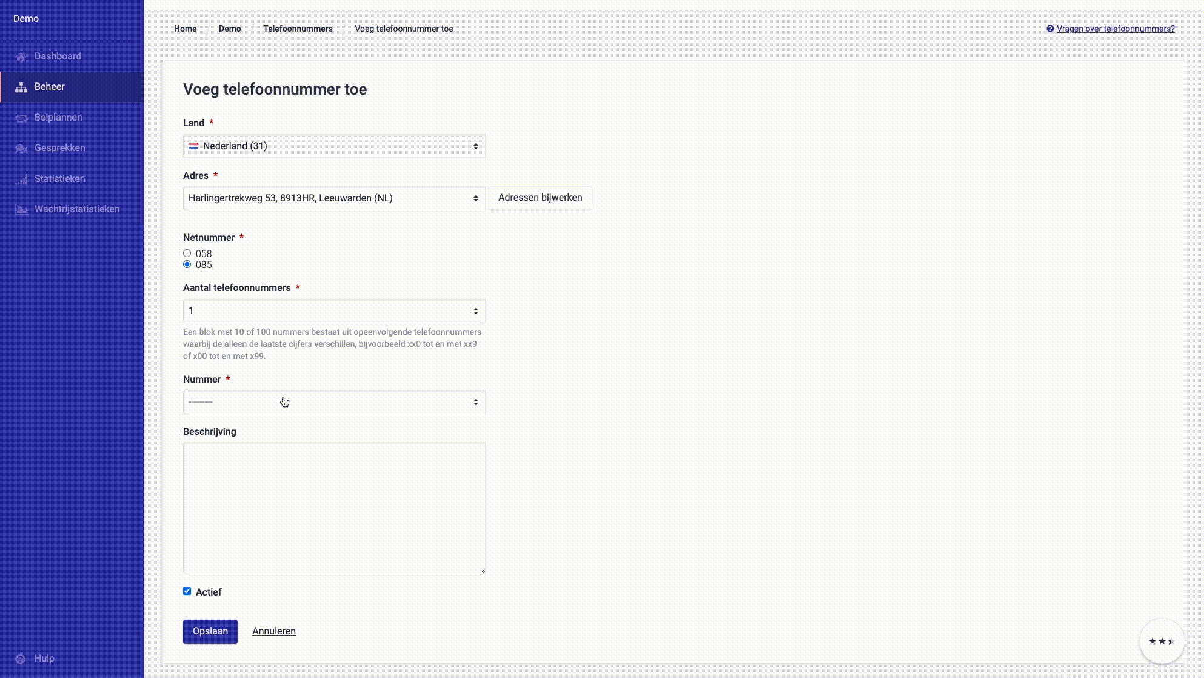
Task: Select the 085 netnummer radio button
Action: (187, 264)
